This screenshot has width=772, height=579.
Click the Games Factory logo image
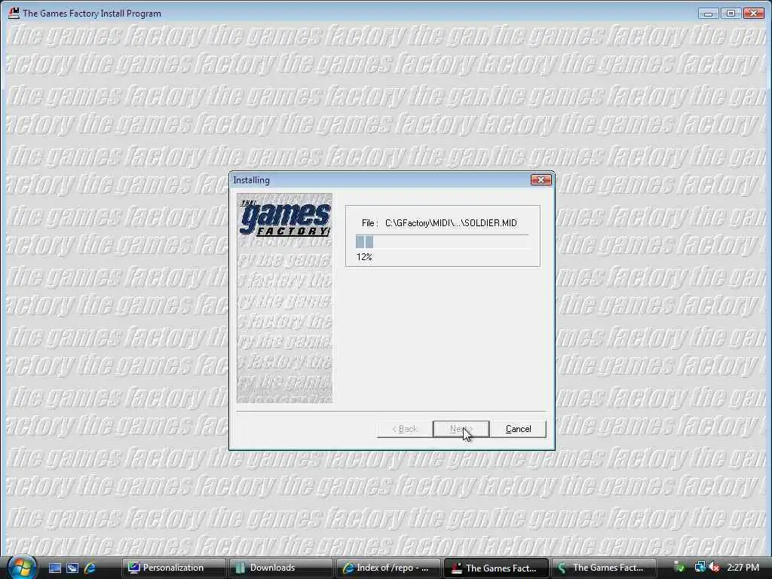pyautogui.click(x=284, y=298)
